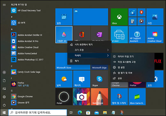Open HP Support Assistant tile
The image size is (166, 116).
pyautogui.click(x=137, y=35)
